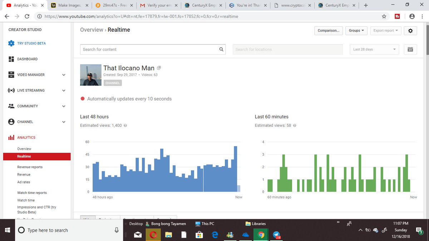Open Impressions and CTR report link
This screenshot has width=429, height=241.
[x=36, y=210]
